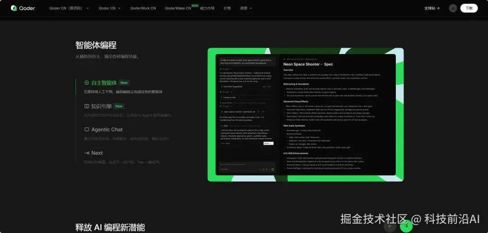Viewport: 488px width, 233px height.
Task: Click the 自主智能体 play-circle icon
Action: pyautogui.click(x=87, y=83)
